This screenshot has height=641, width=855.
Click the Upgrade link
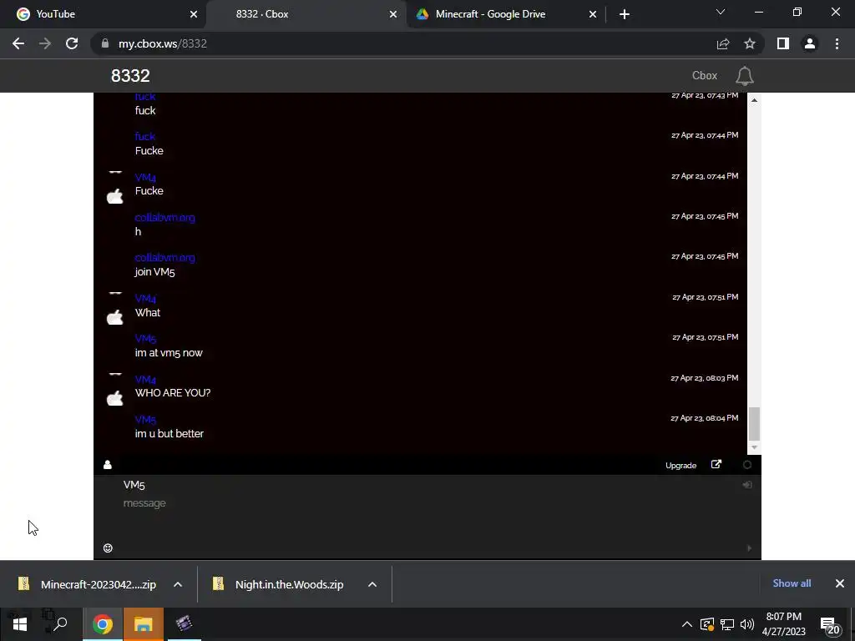point(681,466)
